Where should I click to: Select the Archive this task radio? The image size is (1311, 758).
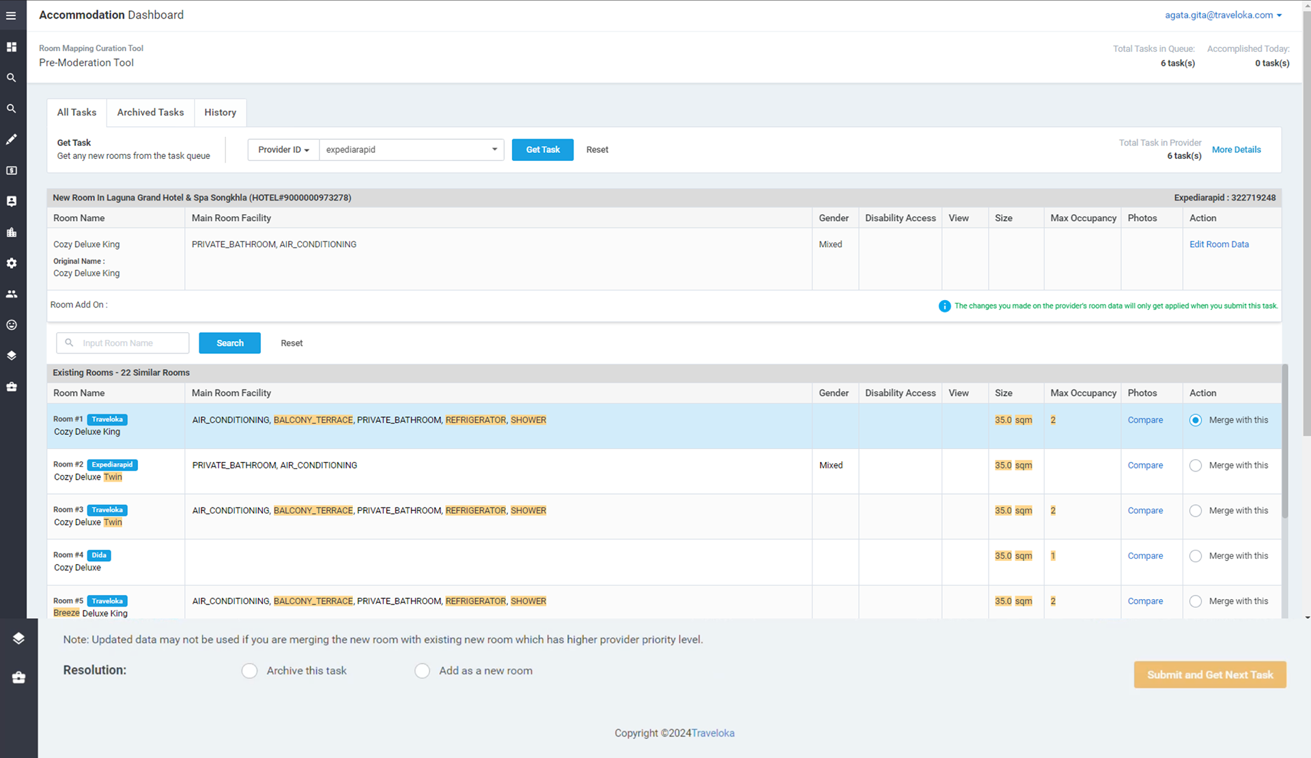[250, 671]
